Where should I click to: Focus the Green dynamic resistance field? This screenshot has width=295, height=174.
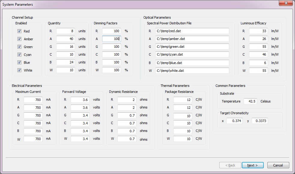[127, 115]
